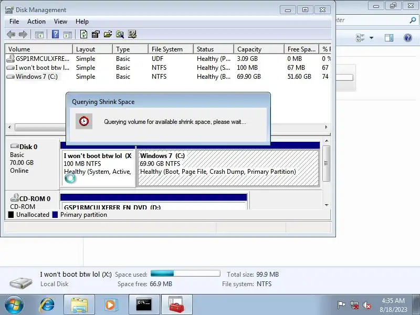Sort by Layout column header
This screenshot has height=315, width=420.
point(93,49)
